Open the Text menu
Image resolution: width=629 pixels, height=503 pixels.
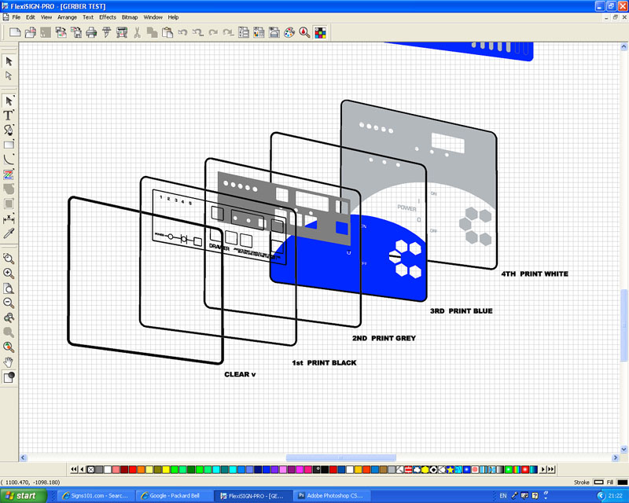[88, 17]
